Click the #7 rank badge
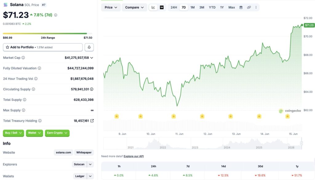 (x=44, y=5)
